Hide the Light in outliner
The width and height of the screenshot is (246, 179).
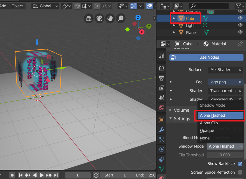pos(240,25)
